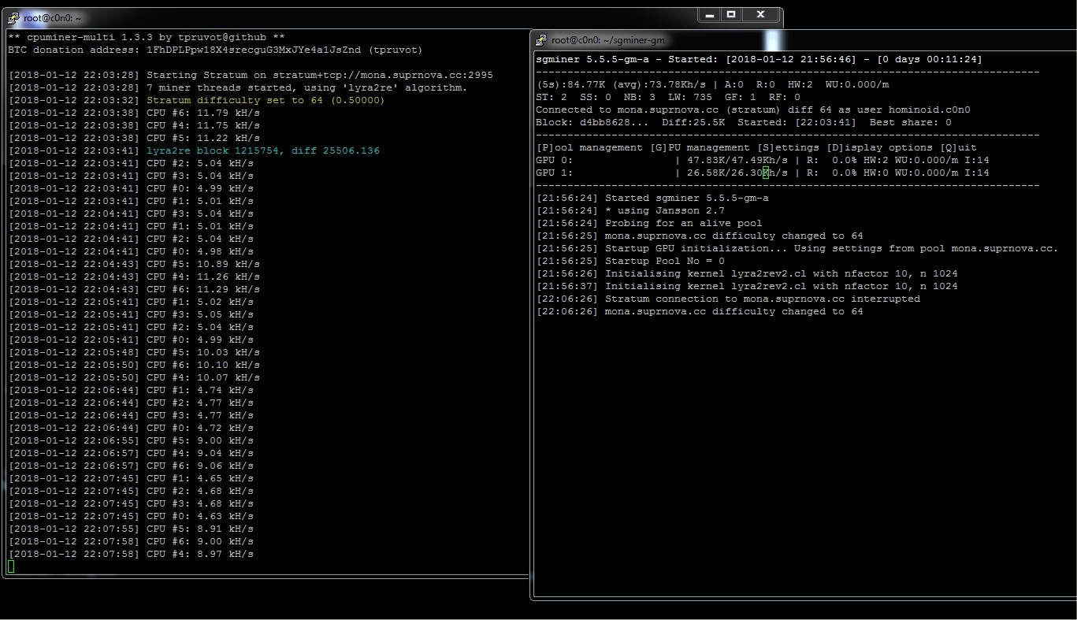Click the 'GPU 0:' row label
The height and width of the screenshot is (620, 1077).
tap(555, 160)
